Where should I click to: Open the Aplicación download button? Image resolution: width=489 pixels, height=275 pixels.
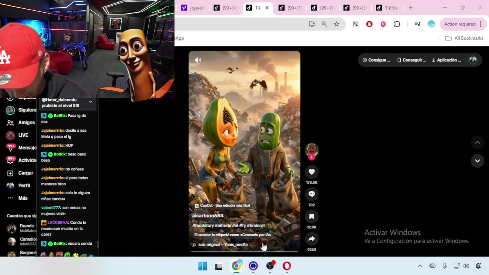[x=447, y=60]
